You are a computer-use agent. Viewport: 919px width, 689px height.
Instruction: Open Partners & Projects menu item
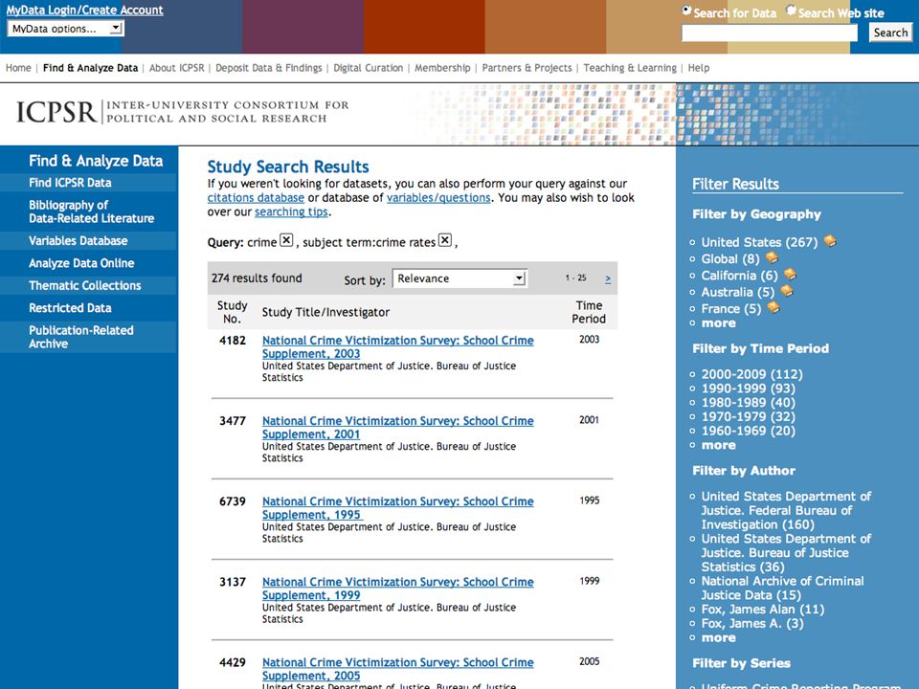pos(527,68)
